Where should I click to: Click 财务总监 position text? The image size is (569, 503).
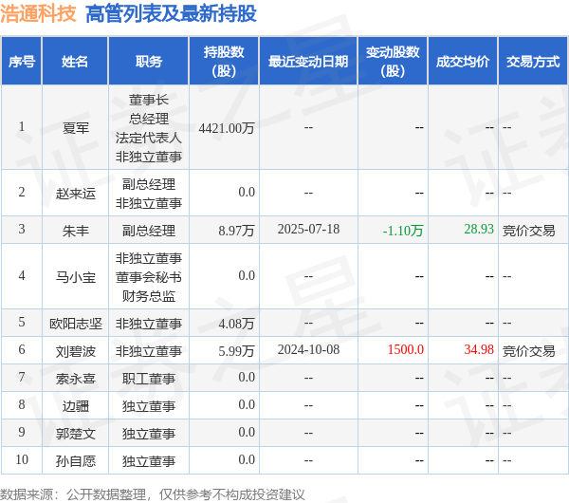tap(149, 296)
